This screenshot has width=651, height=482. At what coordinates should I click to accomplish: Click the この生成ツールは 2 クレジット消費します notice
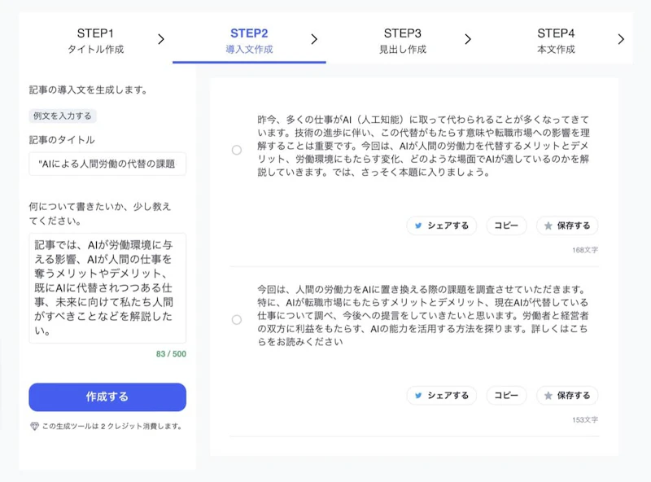112,427
